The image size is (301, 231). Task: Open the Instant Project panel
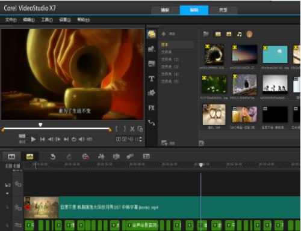pyautogui.click(x=152, y=49)
